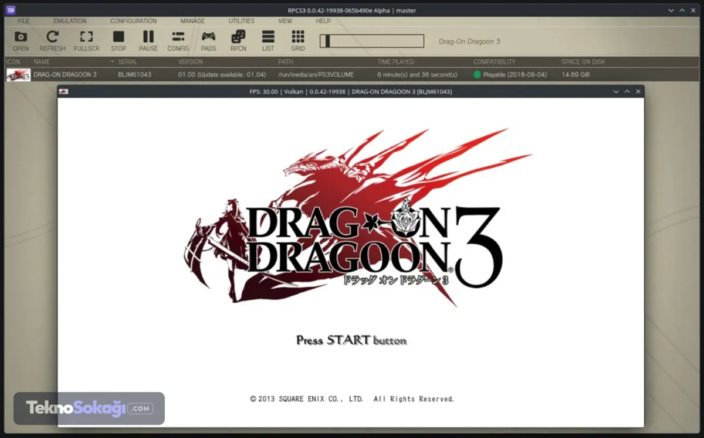Pause emulation with the PAUSE icon
Image resolution: width=704 pixels, height=438 pixels.
pyautogui.click(x=148, y=41)
